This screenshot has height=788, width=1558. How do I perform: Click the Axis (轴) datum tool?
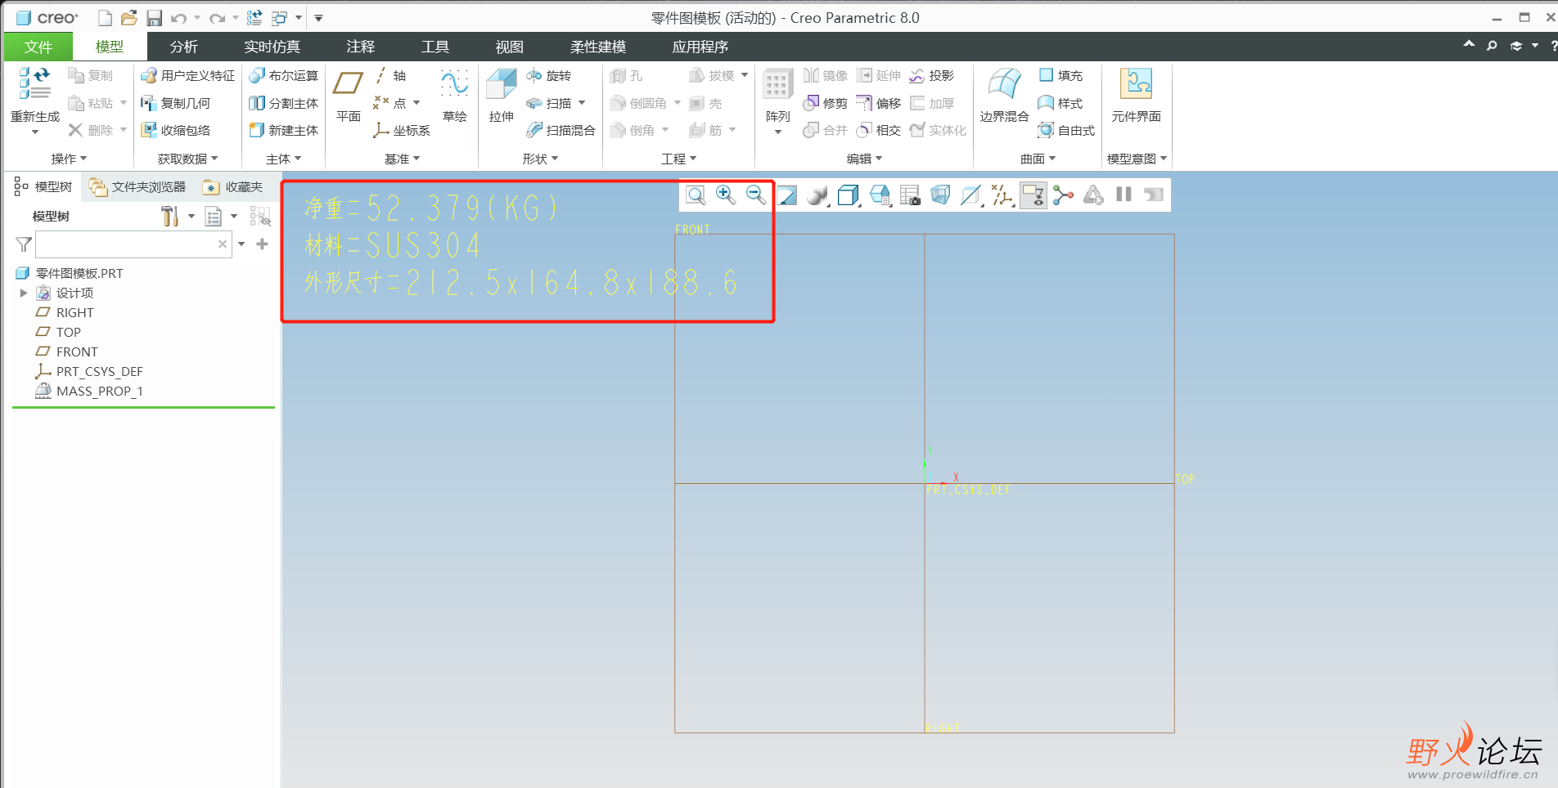coord(391,75)
